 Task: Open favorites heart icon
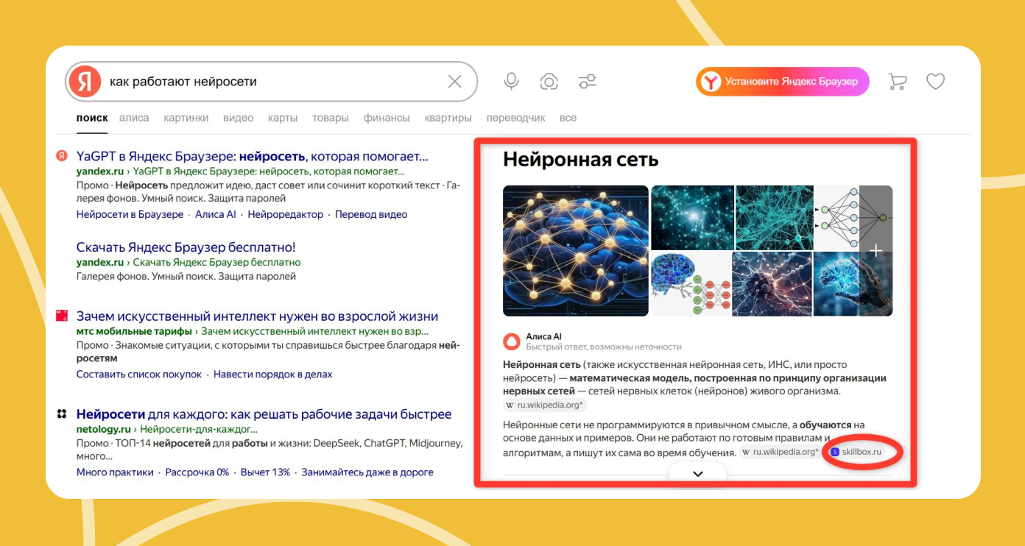pos(935,82)
